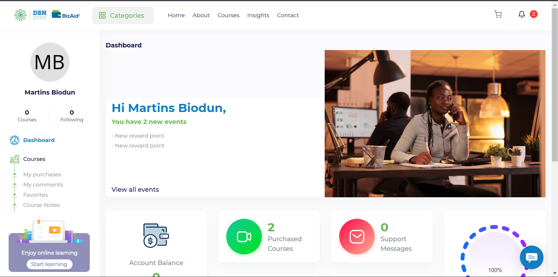Click the 'You have 2 new events' text
The image size is (558, 277).
point(149,122)
